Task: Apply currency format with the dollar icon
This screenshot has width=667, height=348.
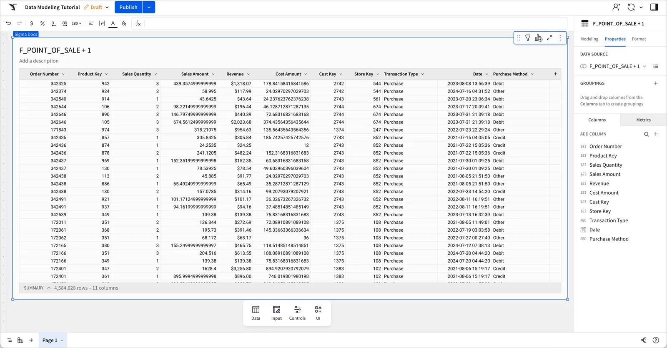Action: pyautogui.click(x=32, y=23)
